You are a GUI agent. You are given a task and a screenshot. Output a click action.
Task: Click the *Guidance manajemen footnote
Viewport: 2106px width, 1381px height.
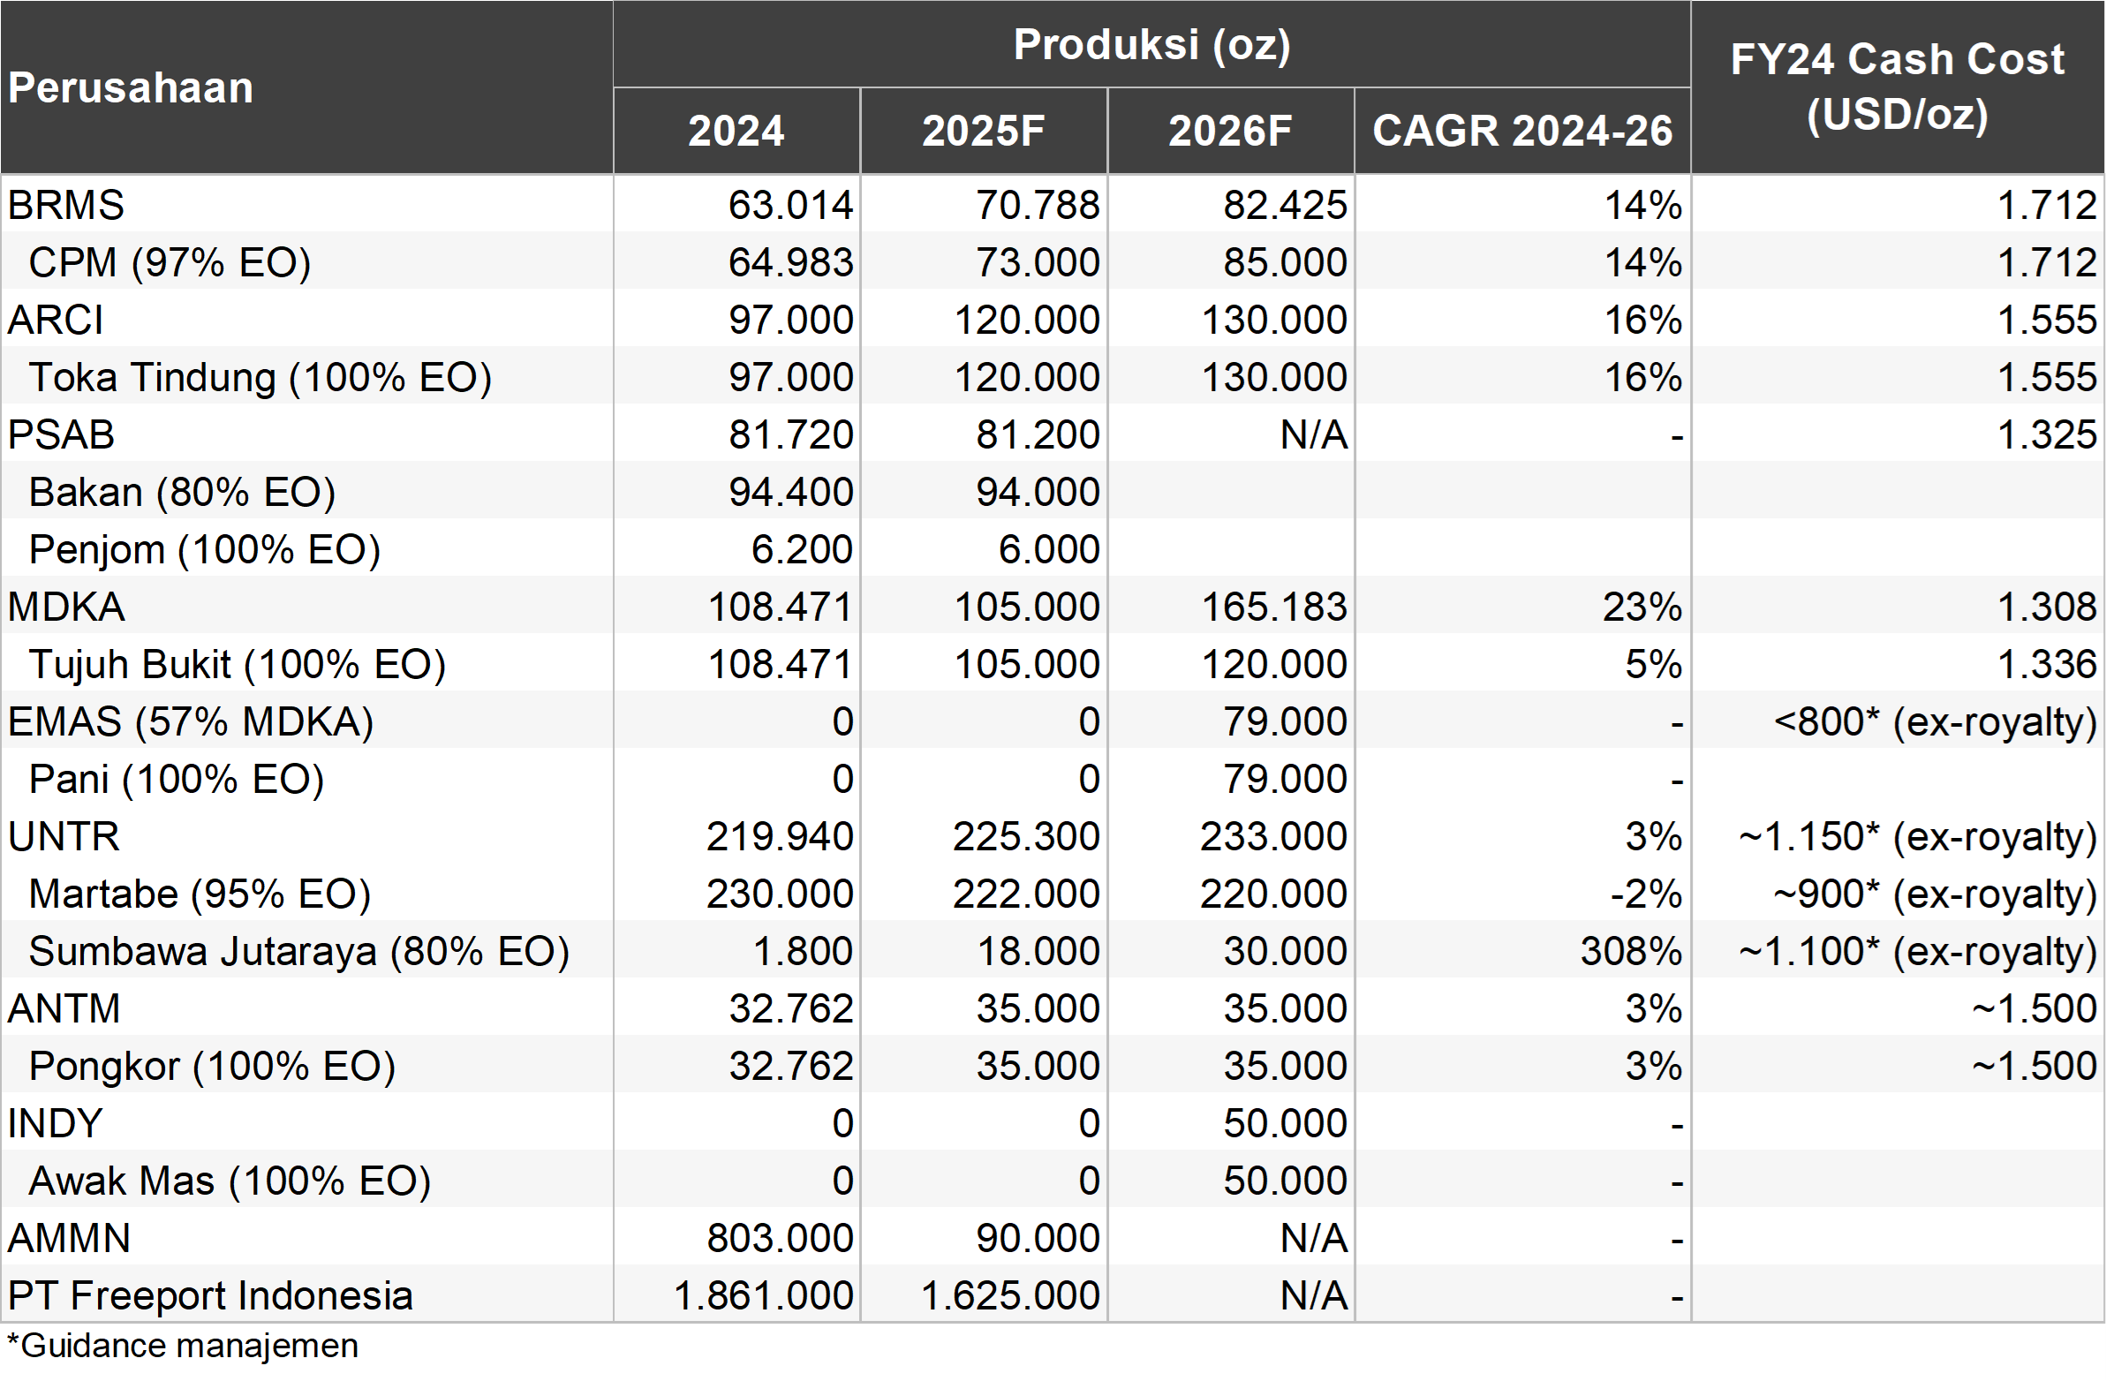tap(182, 1346)
